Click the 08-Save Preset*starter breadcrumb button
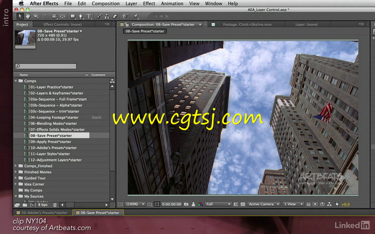The width and height of the screenshot is (375, 234). point(145,31)
